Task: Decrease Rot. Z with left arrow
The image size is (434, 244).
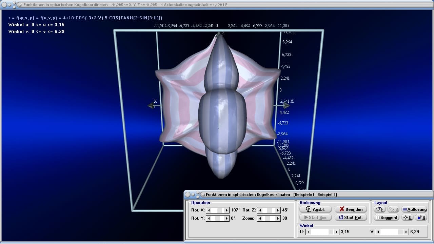Action: pyautogui.click(x=260, y=210)
